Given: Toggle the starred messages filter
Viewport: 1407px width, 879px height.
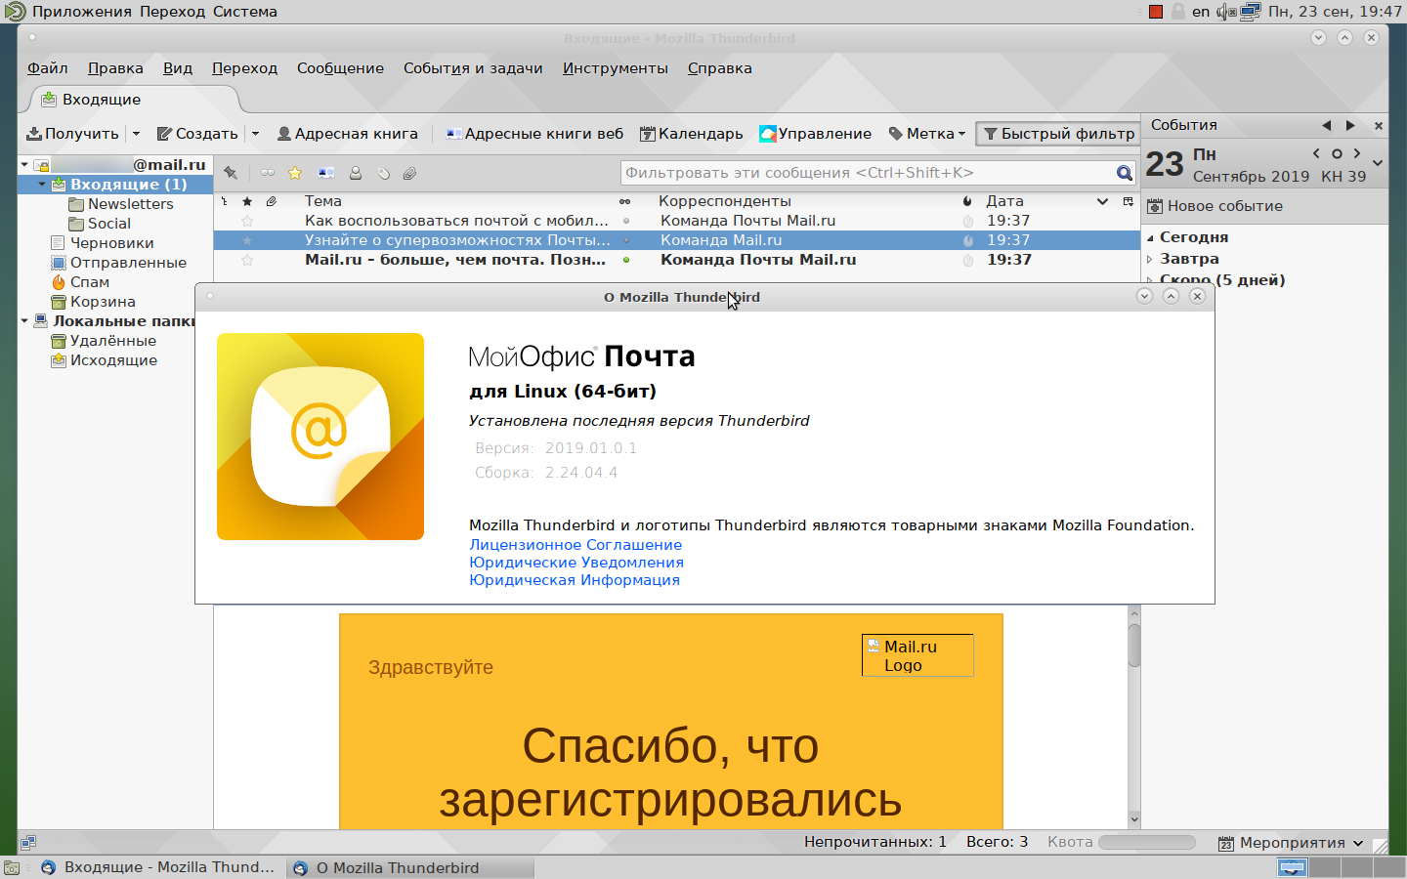Looking at the screenshot, I should pos(295,173).
